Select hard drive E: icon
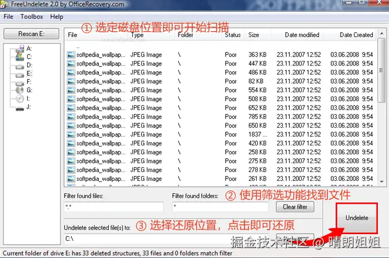Image resolution: width=389 pixels, height=258 pixels. tap(20, 75)
